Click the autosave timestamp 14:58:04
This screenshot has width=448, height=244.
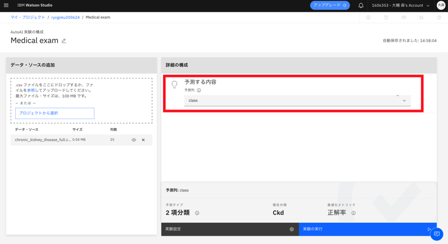coord(428,41)
